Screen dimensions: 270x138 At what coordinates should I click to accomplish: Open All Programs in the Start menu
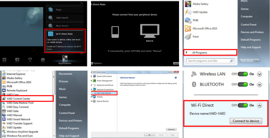(210, 53)
